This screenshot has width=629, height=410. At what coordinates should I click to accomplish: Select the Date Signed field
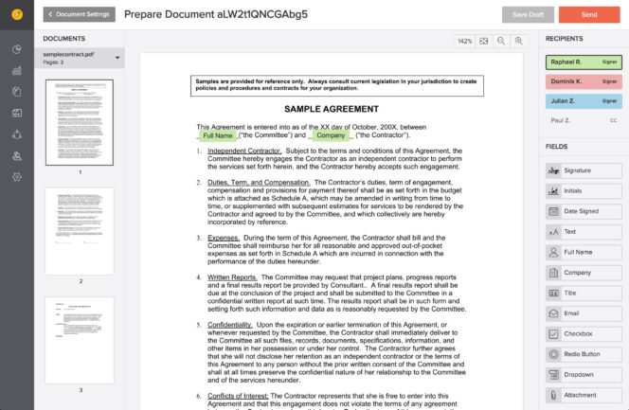click(584, 211)
